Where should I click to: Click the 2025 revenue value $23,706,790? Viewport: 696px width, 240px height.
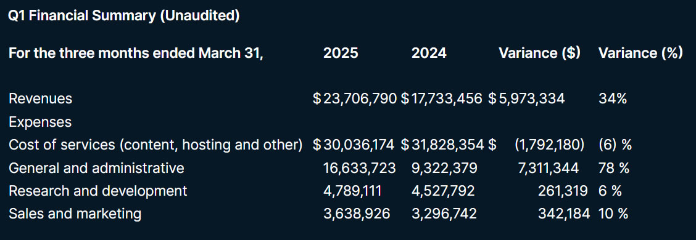(355, 98)
